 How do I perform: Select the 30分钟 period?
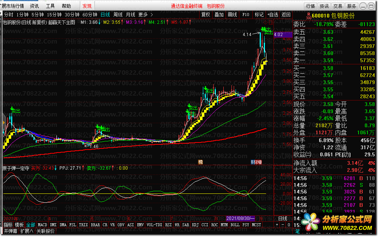(x=72, y=15)
